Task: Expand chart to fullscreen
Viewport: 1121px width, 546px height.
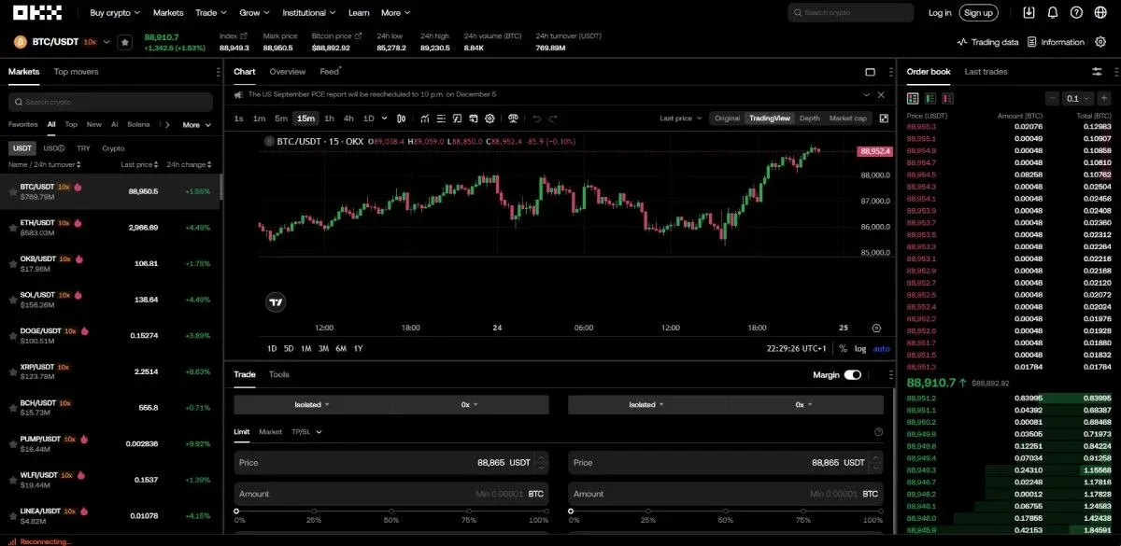Action: [884, 119]
